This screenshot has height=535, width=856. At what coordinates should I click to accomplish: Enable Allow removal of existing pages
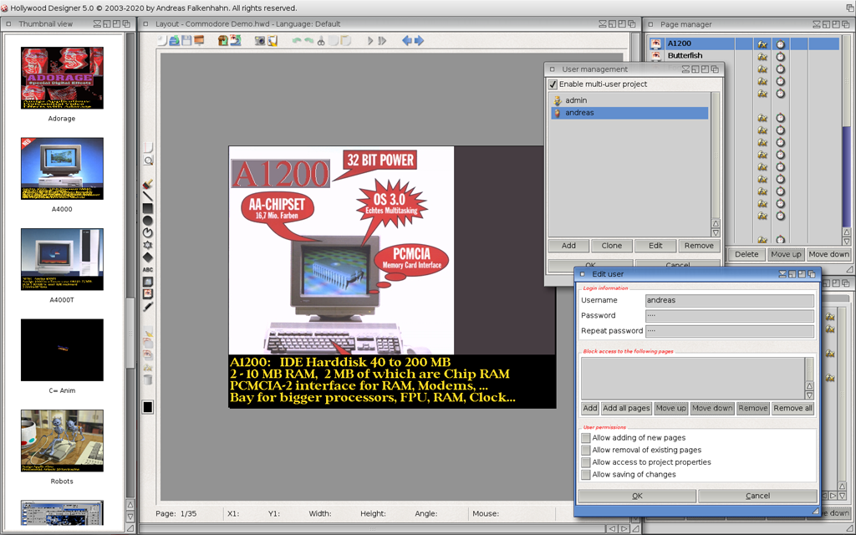coord(586,450)
